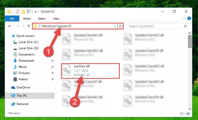
Task: Click the Pictures icon in sidebar
Action: (15, 73)
